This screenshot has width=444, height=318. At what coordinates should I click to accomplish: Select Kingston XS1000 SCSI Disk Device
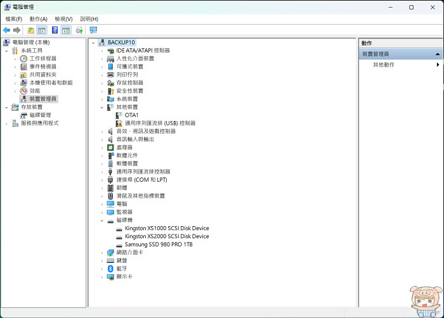point(167,228)
